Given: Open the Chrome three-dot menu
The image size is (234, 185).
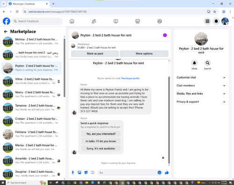Looking at the screenshot, I should (x=230, y=12).
